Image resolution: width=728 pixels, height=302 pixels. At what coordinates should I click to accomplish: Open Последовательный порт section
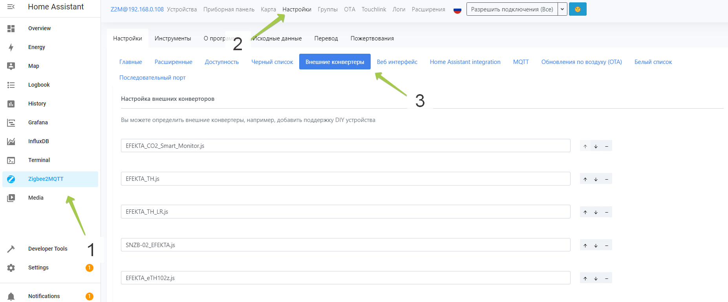[152, 78]
